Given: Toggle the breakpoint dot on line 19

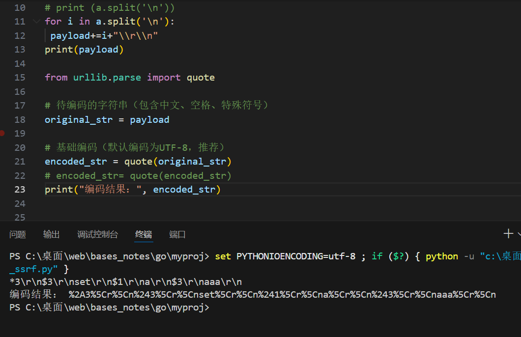Looking at the screenshot, I should (1, 133).
